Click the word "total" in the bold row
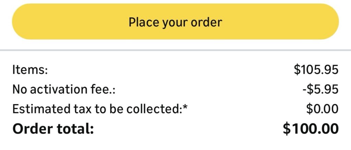The width and height of the screenshot is (351, 150). tap(74, 129)
